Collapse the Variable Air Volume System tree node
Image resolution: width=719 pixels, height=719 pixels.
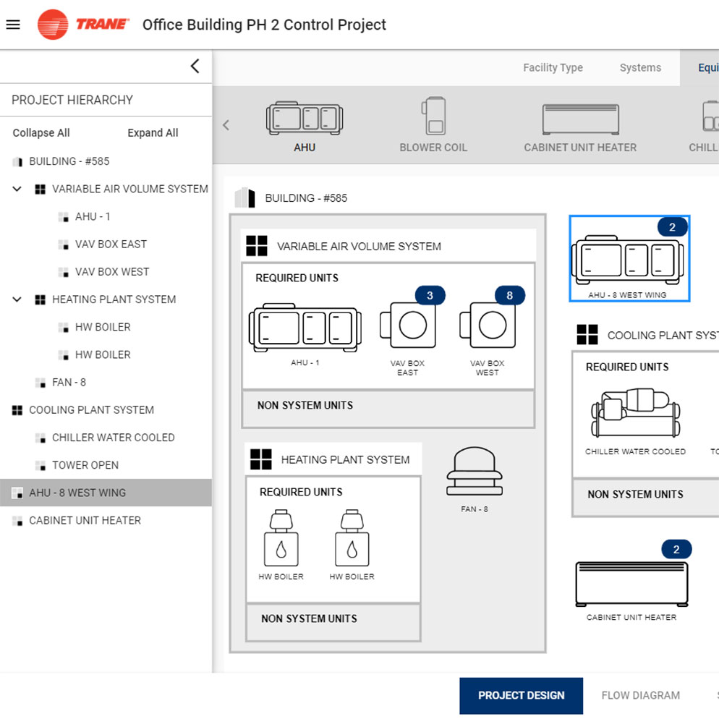[16, 189]
